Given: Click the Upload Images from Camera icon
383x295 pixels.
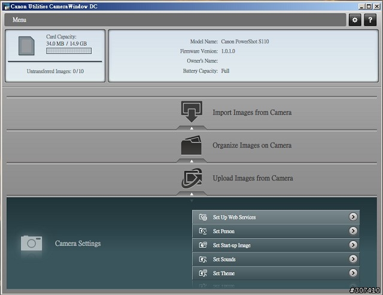Looking at the screenshot, I should coord(191,178).
